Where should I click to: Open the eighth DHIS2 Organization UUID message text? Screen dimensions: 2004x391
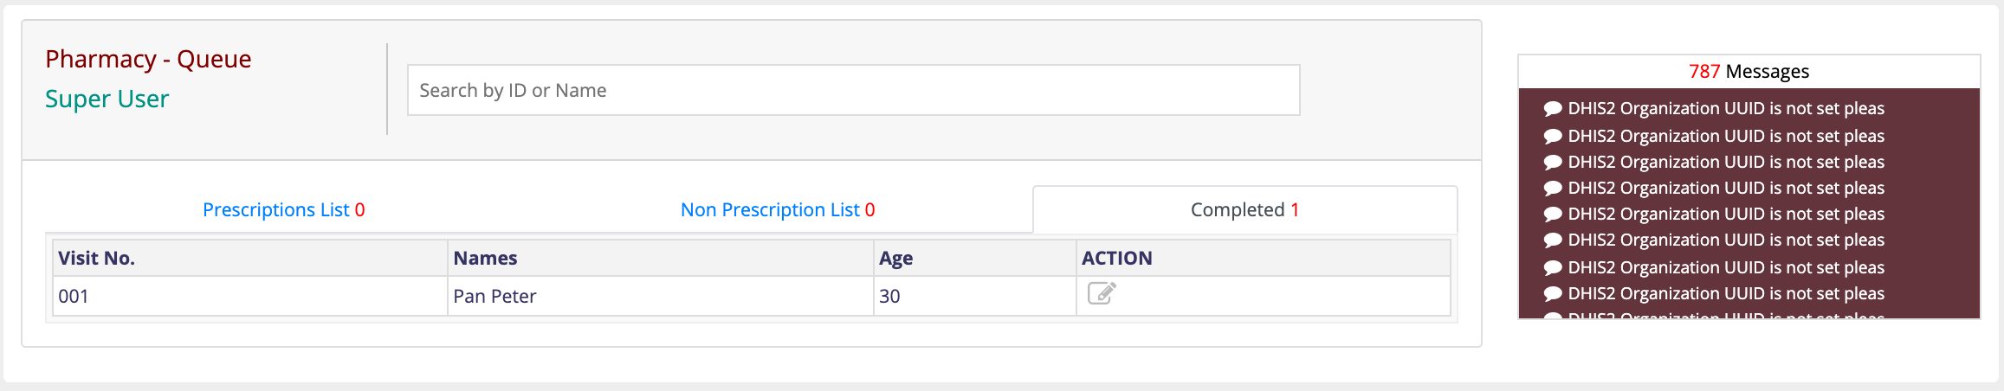[x=1725, y=294]
